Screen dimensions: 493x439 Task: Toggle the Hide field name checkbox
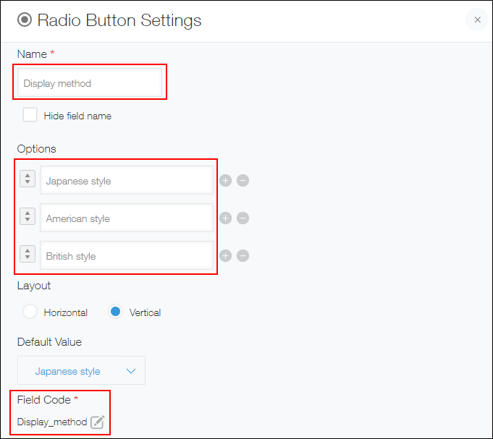pos(30,115)
